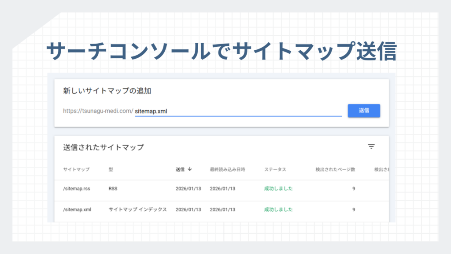Click the https://tsunagu-medi.com/ URL prefix

pyautogui.click(x=98, y=111)
